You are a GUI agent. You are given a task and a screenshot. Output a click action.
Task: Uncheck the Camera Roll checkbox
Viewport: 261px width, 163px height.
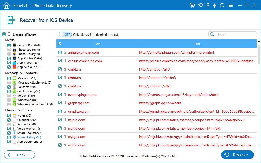9,45
